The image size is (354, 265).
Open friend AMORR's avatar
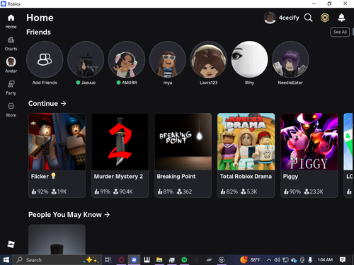coord(127,59)
